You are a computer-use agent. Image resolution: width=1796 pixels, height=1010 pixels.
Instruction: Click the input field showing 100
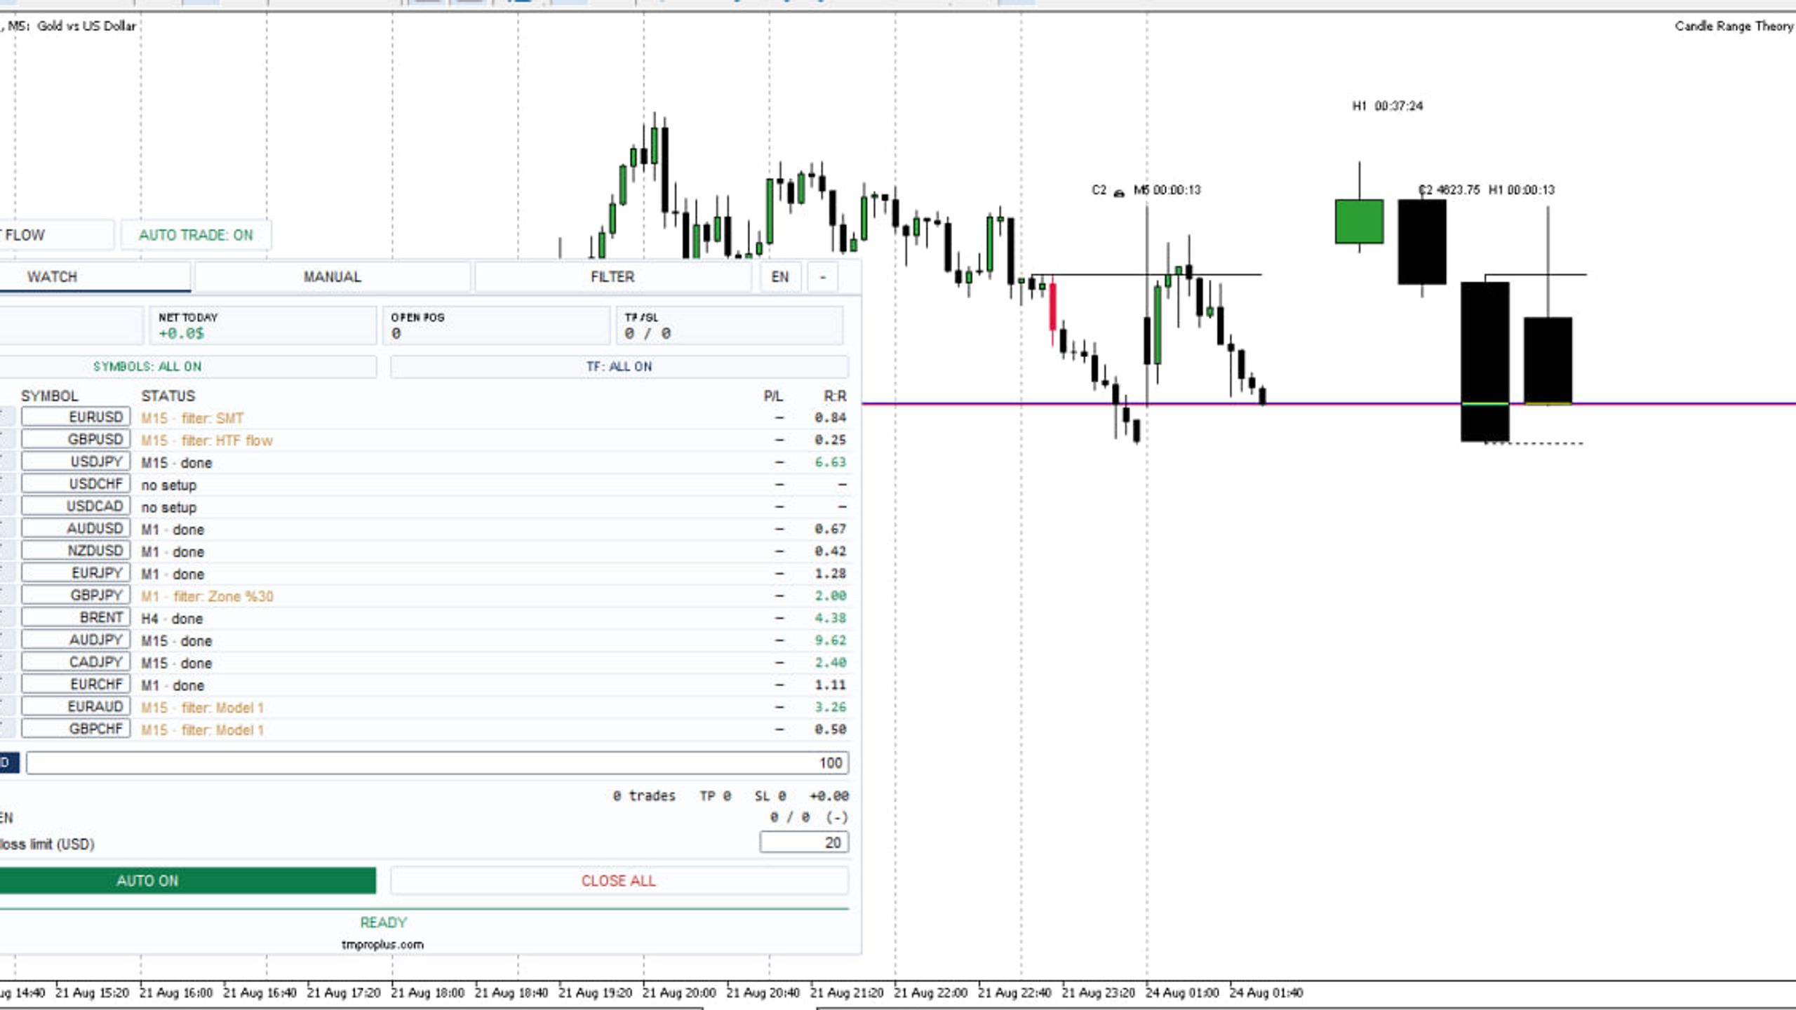pyautogui.click(x=438, y=763)
